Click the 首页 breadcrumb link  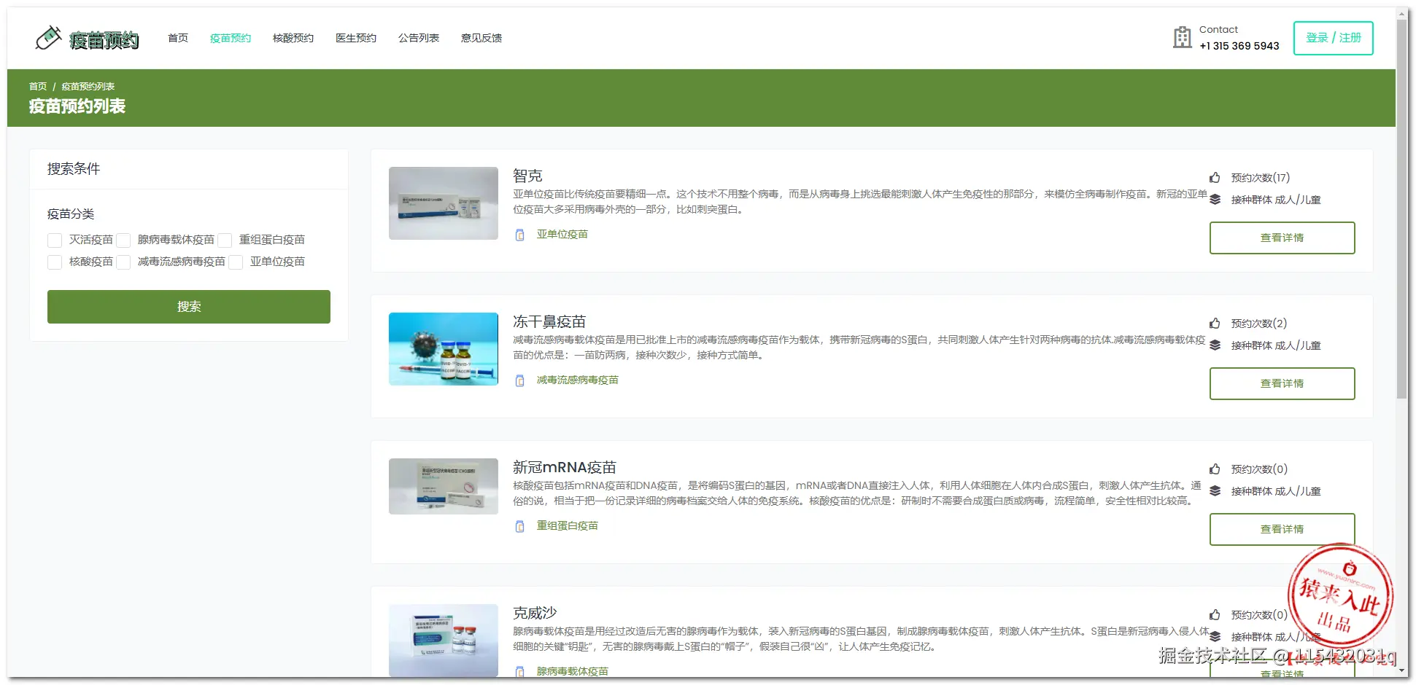click(38, 87)
